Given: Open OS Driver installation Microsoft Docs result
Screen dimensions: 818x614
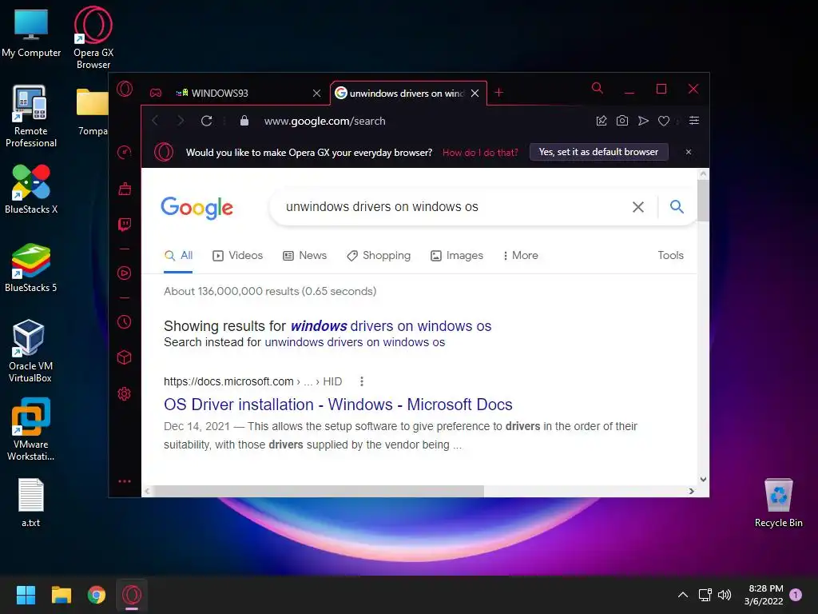Looking at the screenshot, I should point(338,405).
